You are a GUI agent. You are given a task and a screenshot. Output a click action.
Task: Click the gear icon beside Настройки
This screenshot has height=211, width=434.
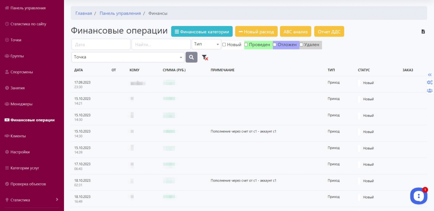7,152
